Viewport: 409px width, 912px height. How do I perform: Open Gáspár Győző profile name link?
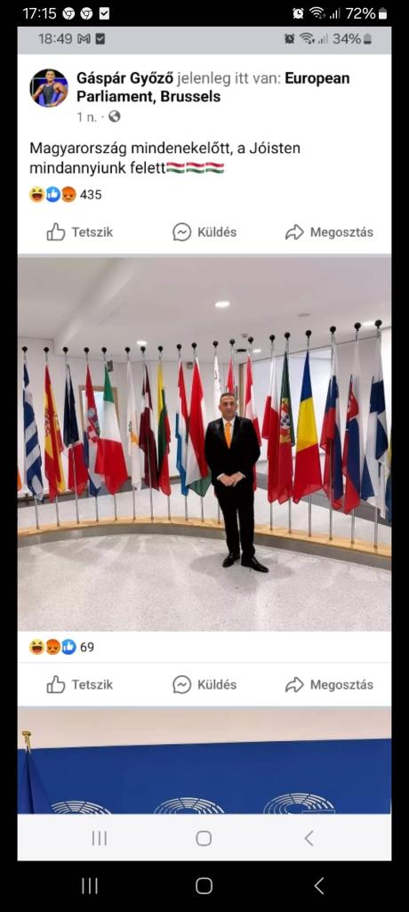(124, 78)
